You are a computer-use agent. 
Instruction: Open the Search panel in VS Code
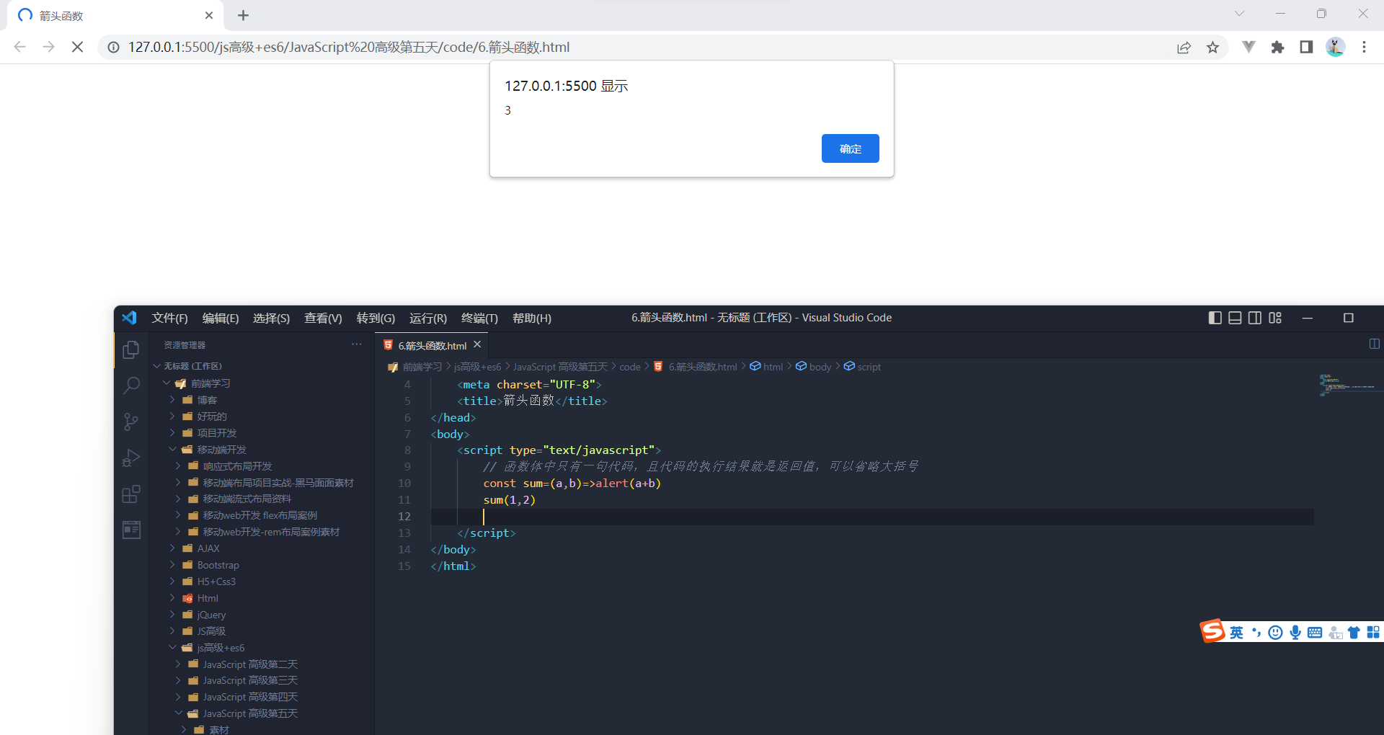pyautogui.click(x=130, y=386)
